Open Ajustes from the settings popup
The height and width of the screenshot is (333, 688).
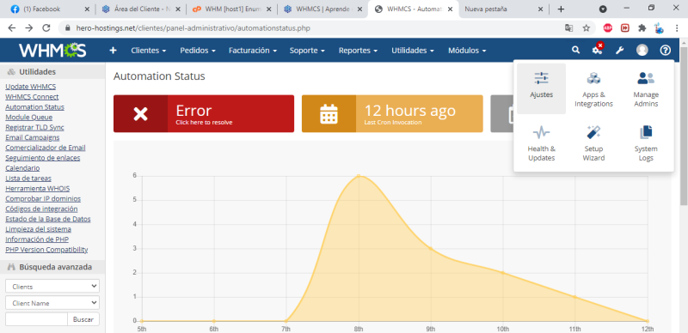click(x=541, y=88)
